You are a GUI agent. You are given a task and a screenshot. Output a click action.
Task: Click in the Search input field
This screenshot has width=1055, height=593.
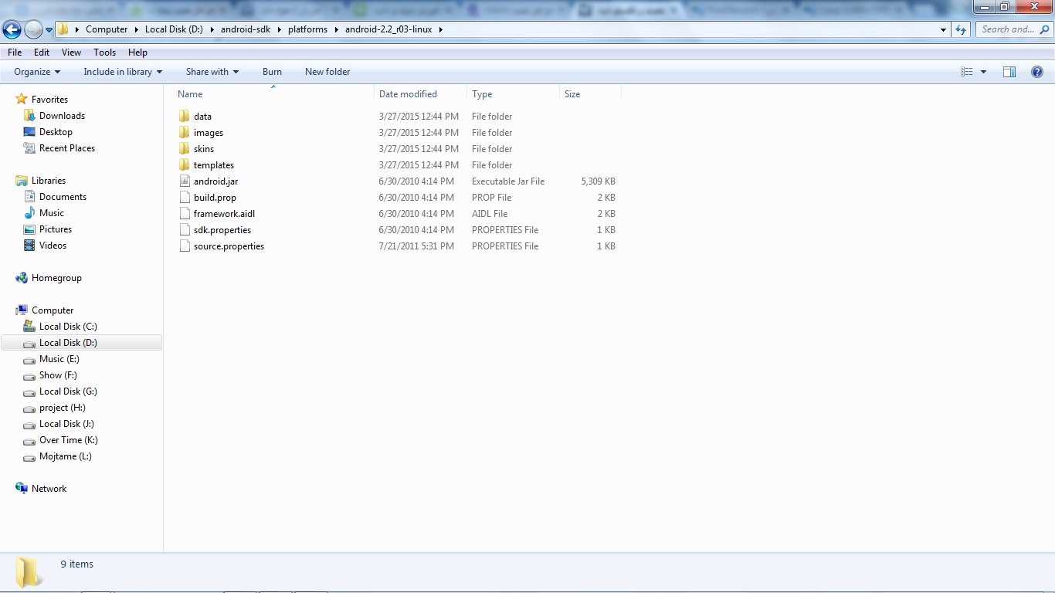[1007, 29]
